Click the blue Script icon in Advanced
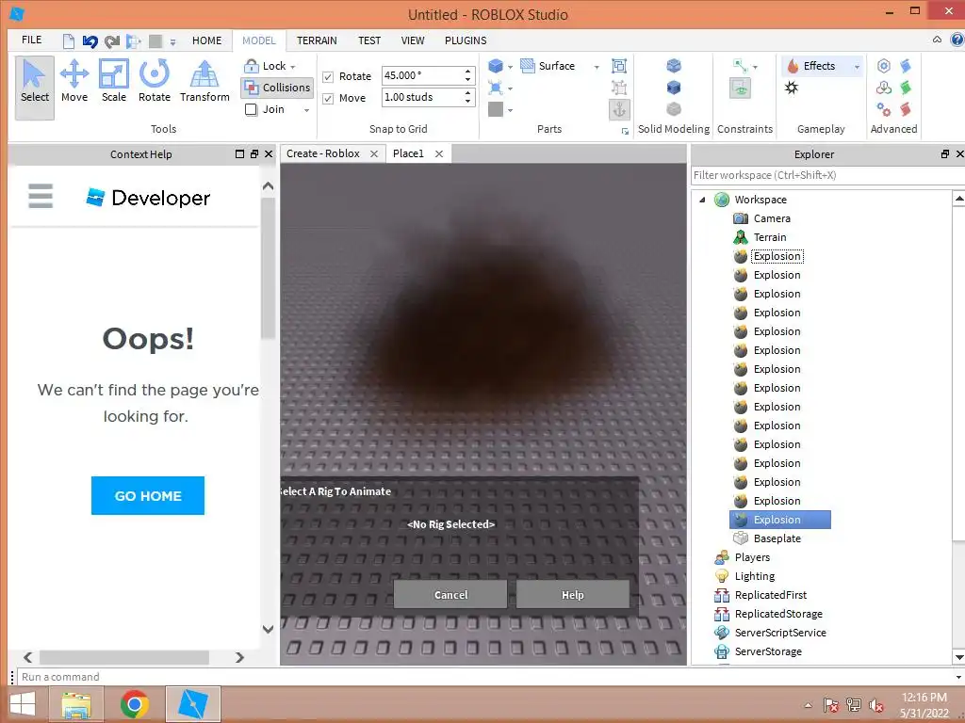Image resolution: width=965 pixels, height=723 pixels. (x=906, y=66)
